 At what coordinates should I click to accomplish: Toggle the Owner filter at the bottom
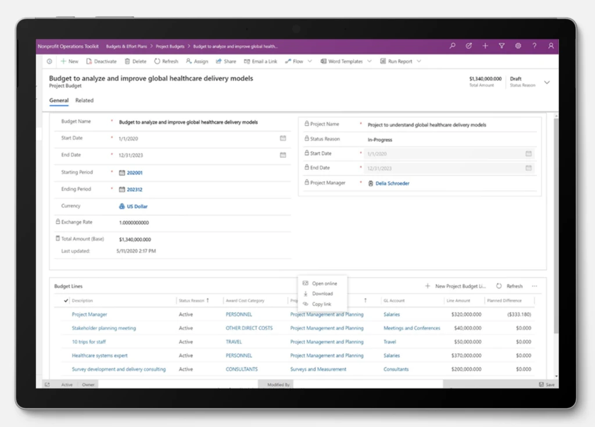[x=87, y=385]
